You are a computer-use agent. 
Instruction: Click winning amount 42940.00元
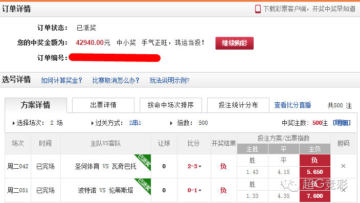tap(93, 43)
